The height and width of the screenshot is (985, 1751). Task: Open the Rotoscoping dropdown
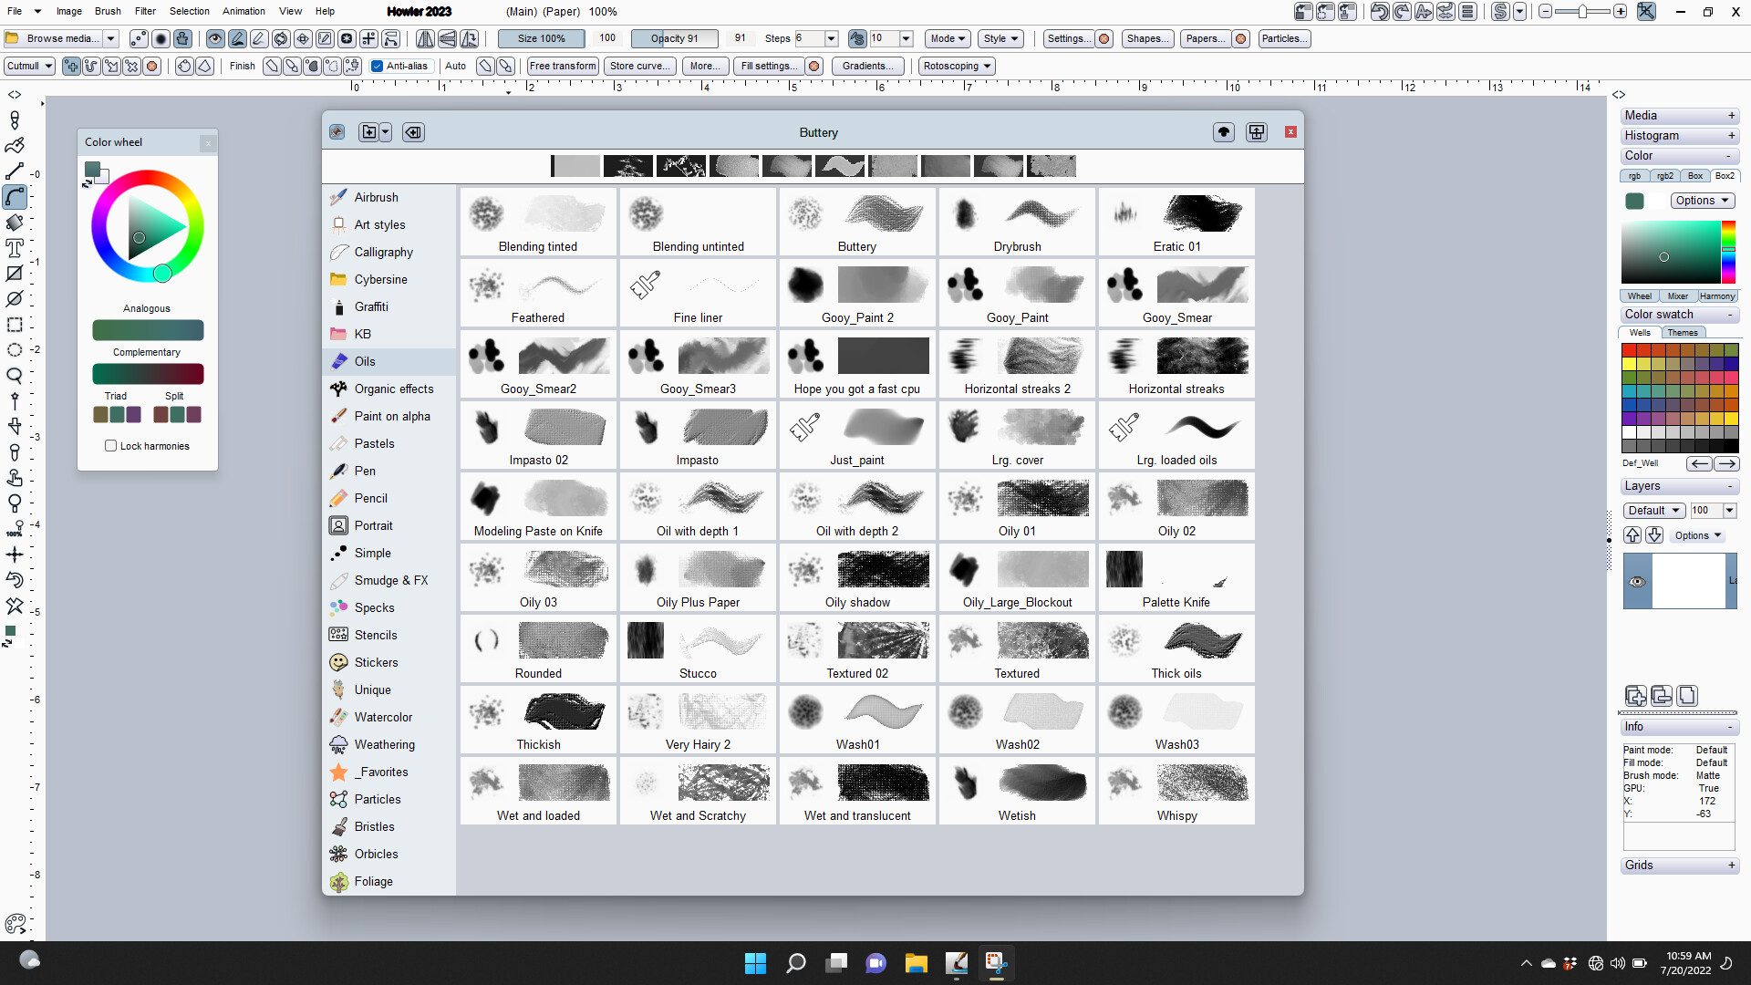click(x=957, y=66)
